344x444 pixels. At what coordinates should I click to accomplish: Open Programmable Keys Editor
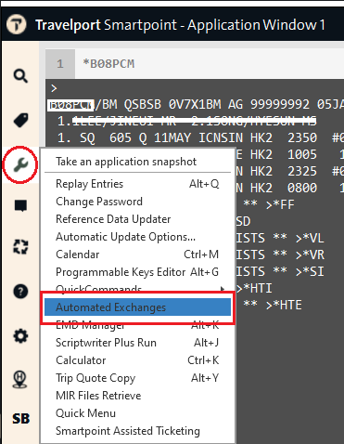point(137,272)
